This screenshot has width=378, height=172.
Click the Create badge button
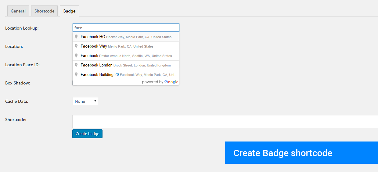click(87, 134)
